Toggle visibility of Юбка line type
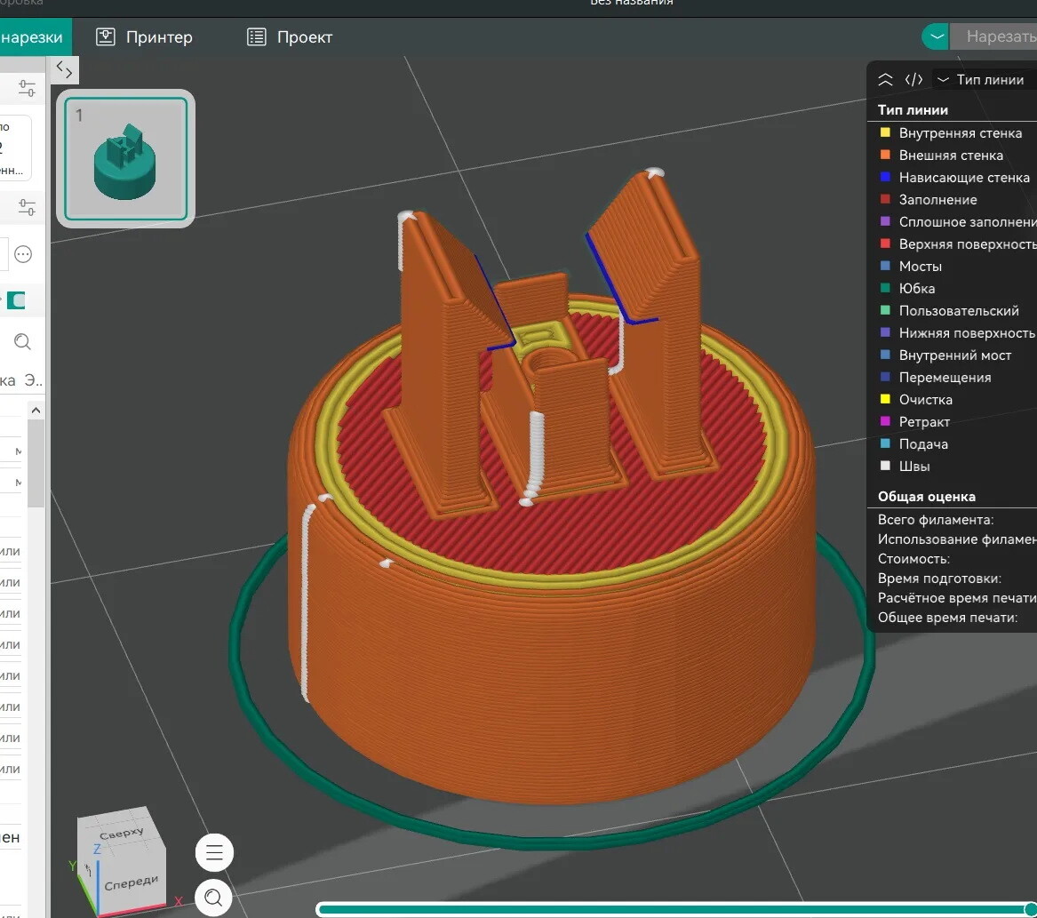1037x918 pixels. (916, 289)
